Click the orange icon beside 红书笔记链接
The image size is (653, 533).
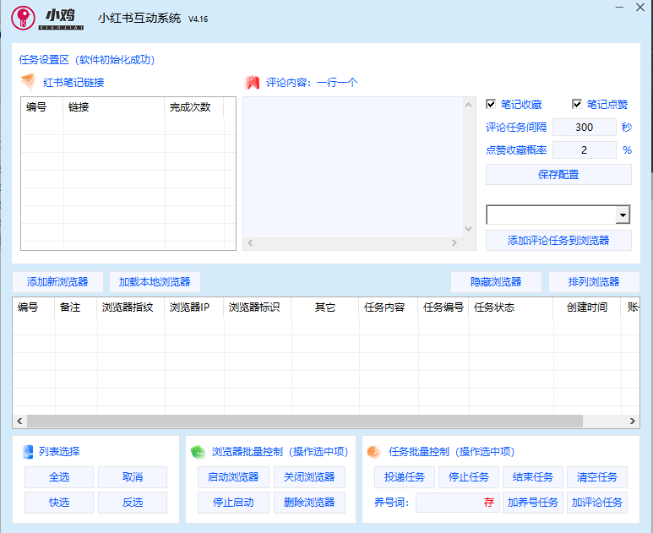coord(28,82)
